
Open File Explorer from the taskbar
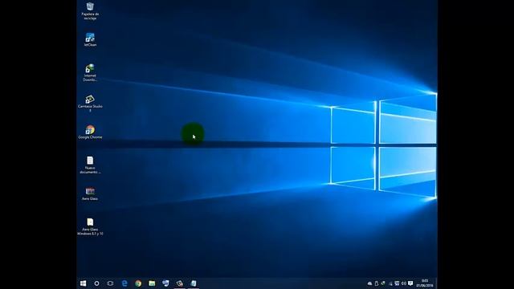[x=152, y=283]
